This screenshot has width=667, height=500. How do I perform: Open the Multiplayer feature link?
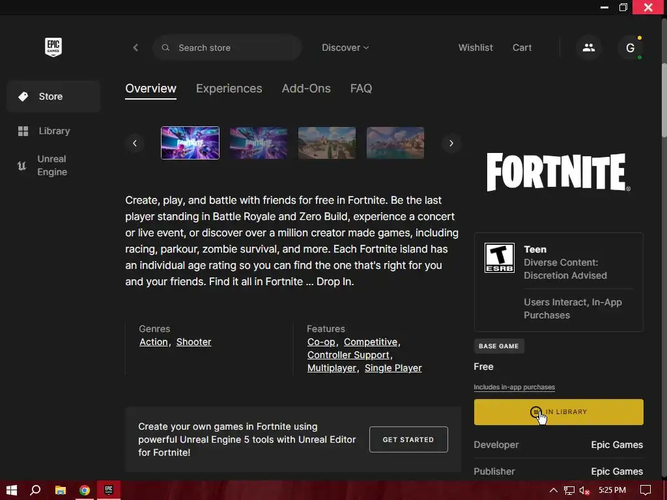tap(332, 368)
